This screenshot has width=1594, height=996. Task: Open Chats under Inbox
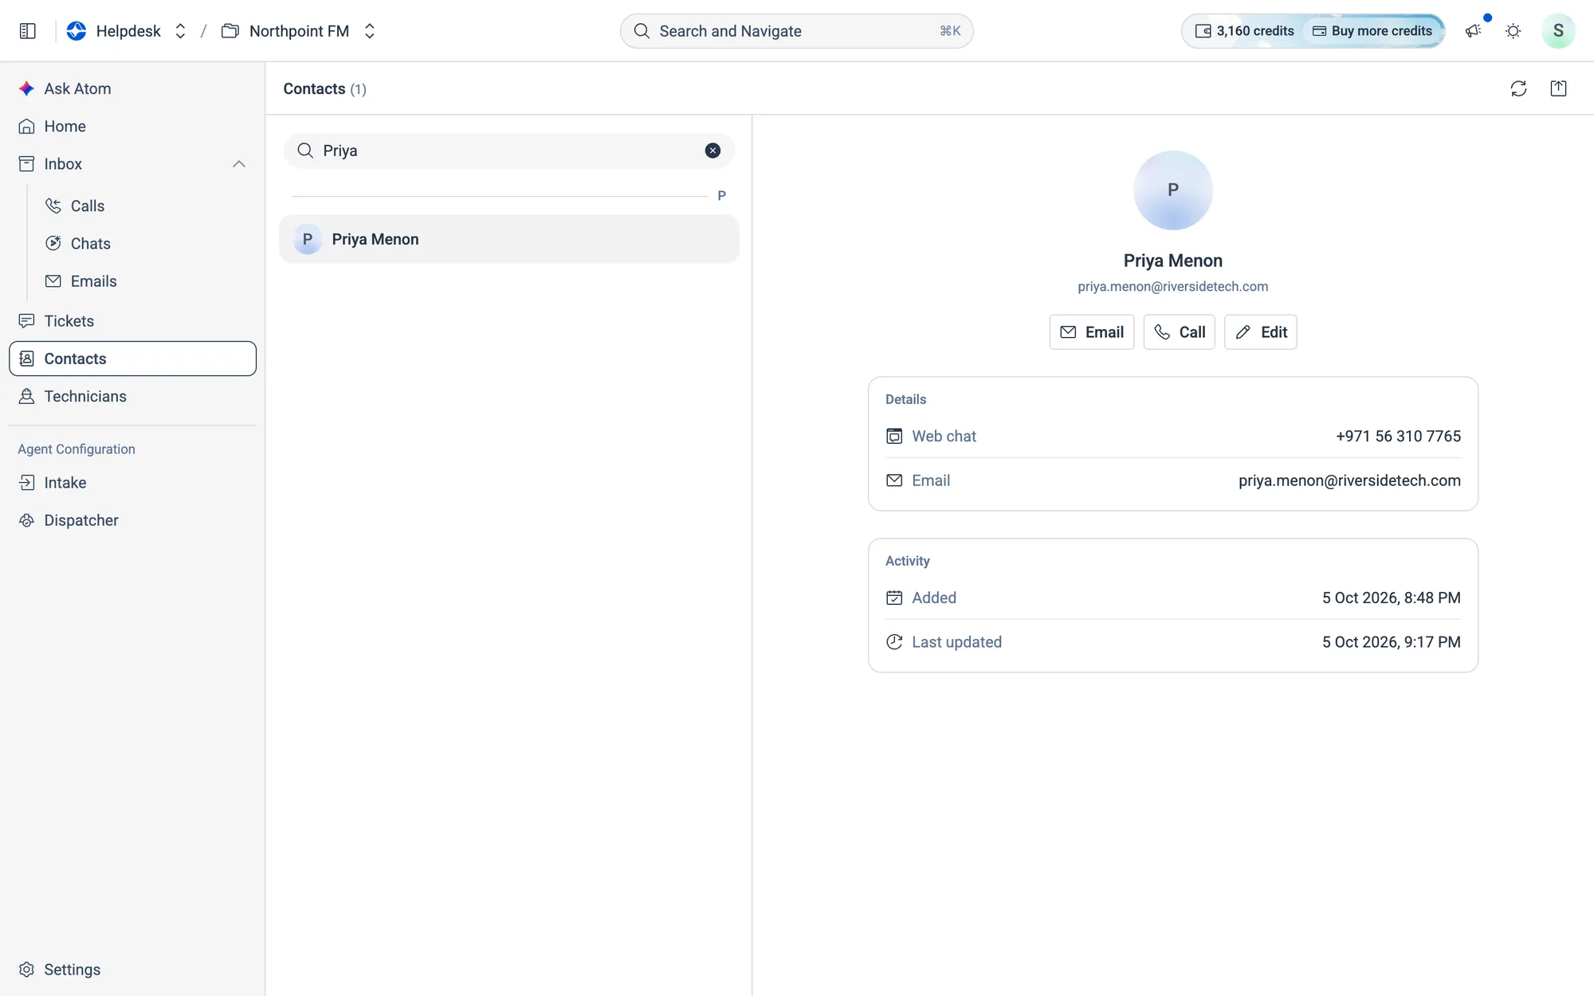pos(90,244)
